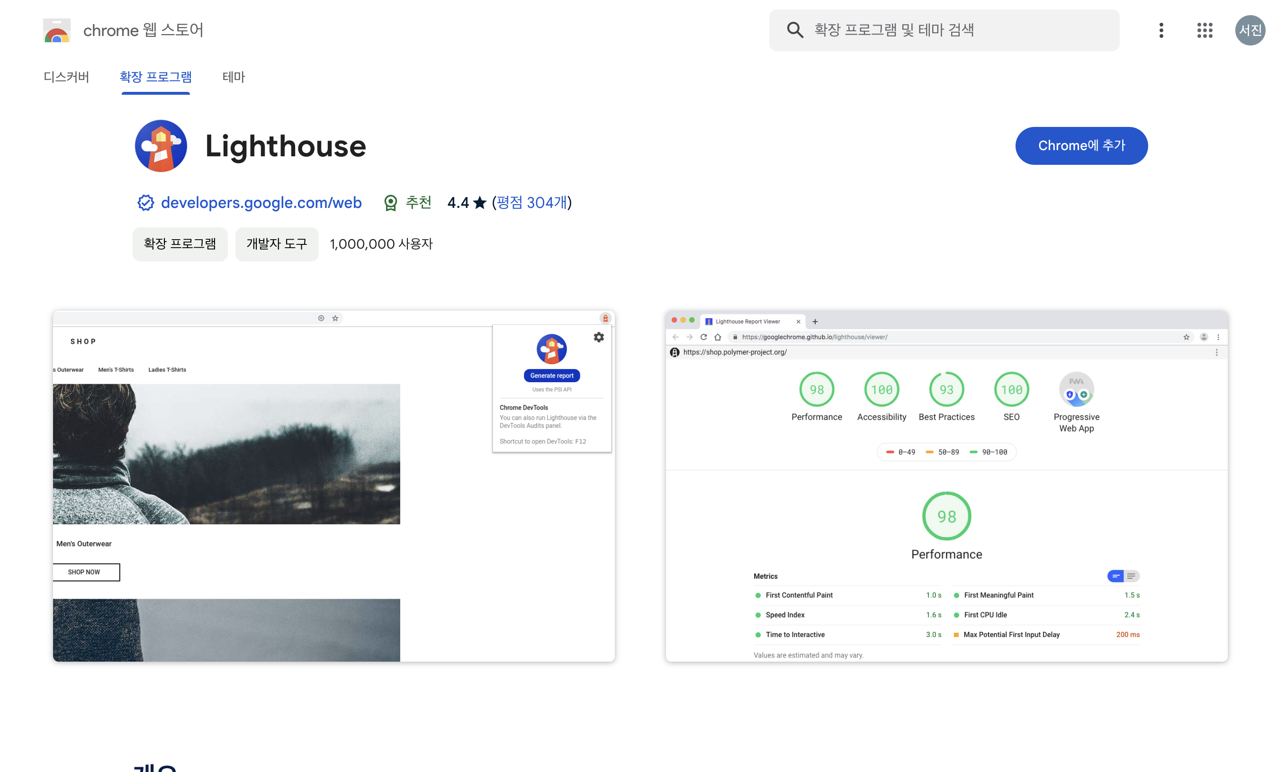Open the Google apps grid icon
The height and width of the screenshot is (772, 1277).
click(1205, 30)
